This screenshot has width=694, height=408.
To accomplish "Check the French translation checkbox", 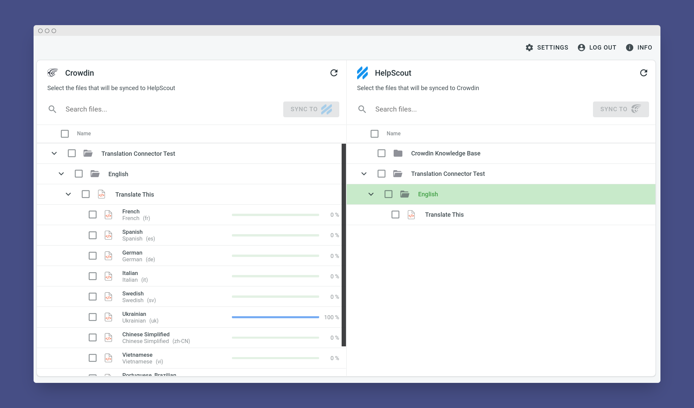I will 93,215.
